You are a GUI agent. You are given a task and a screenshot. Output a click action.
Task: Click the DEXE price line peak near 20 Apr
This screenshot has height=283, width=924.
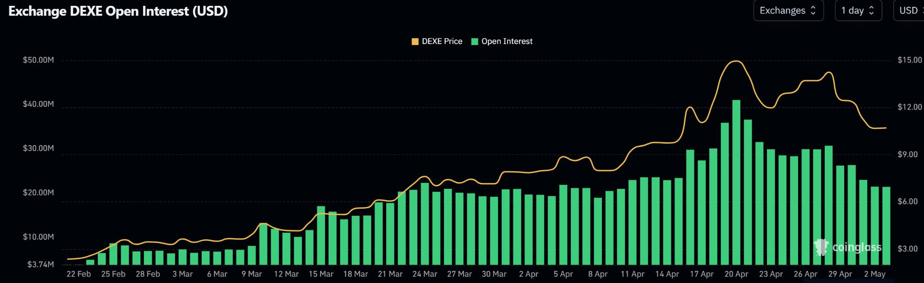(x=736, y=61)
